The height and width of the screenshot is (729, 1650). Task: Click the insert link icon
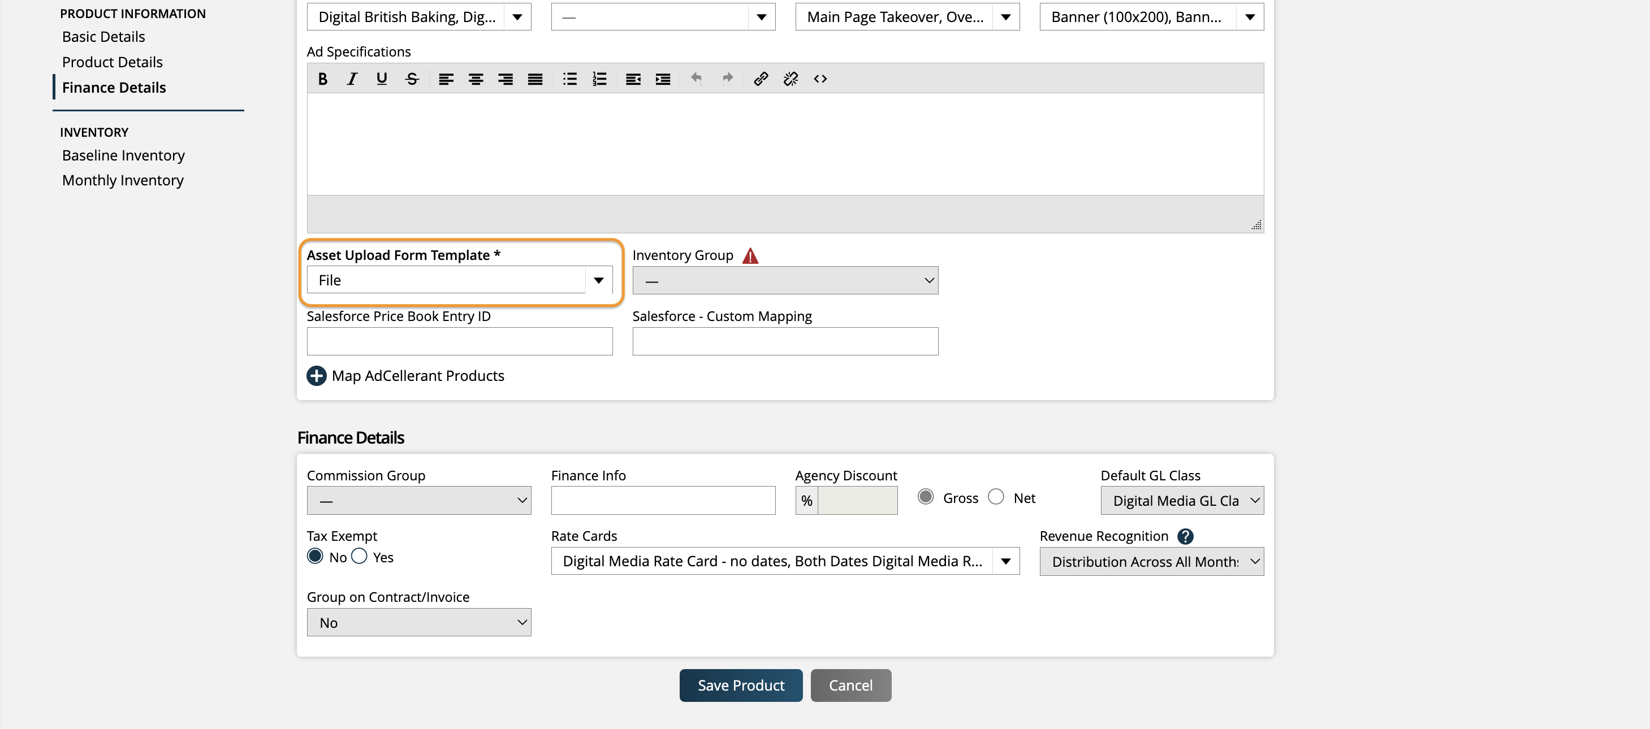click(761, 79)
